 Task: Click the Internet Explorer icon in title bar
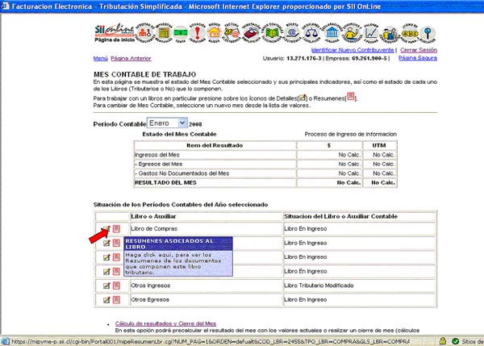tap(6, 6)
